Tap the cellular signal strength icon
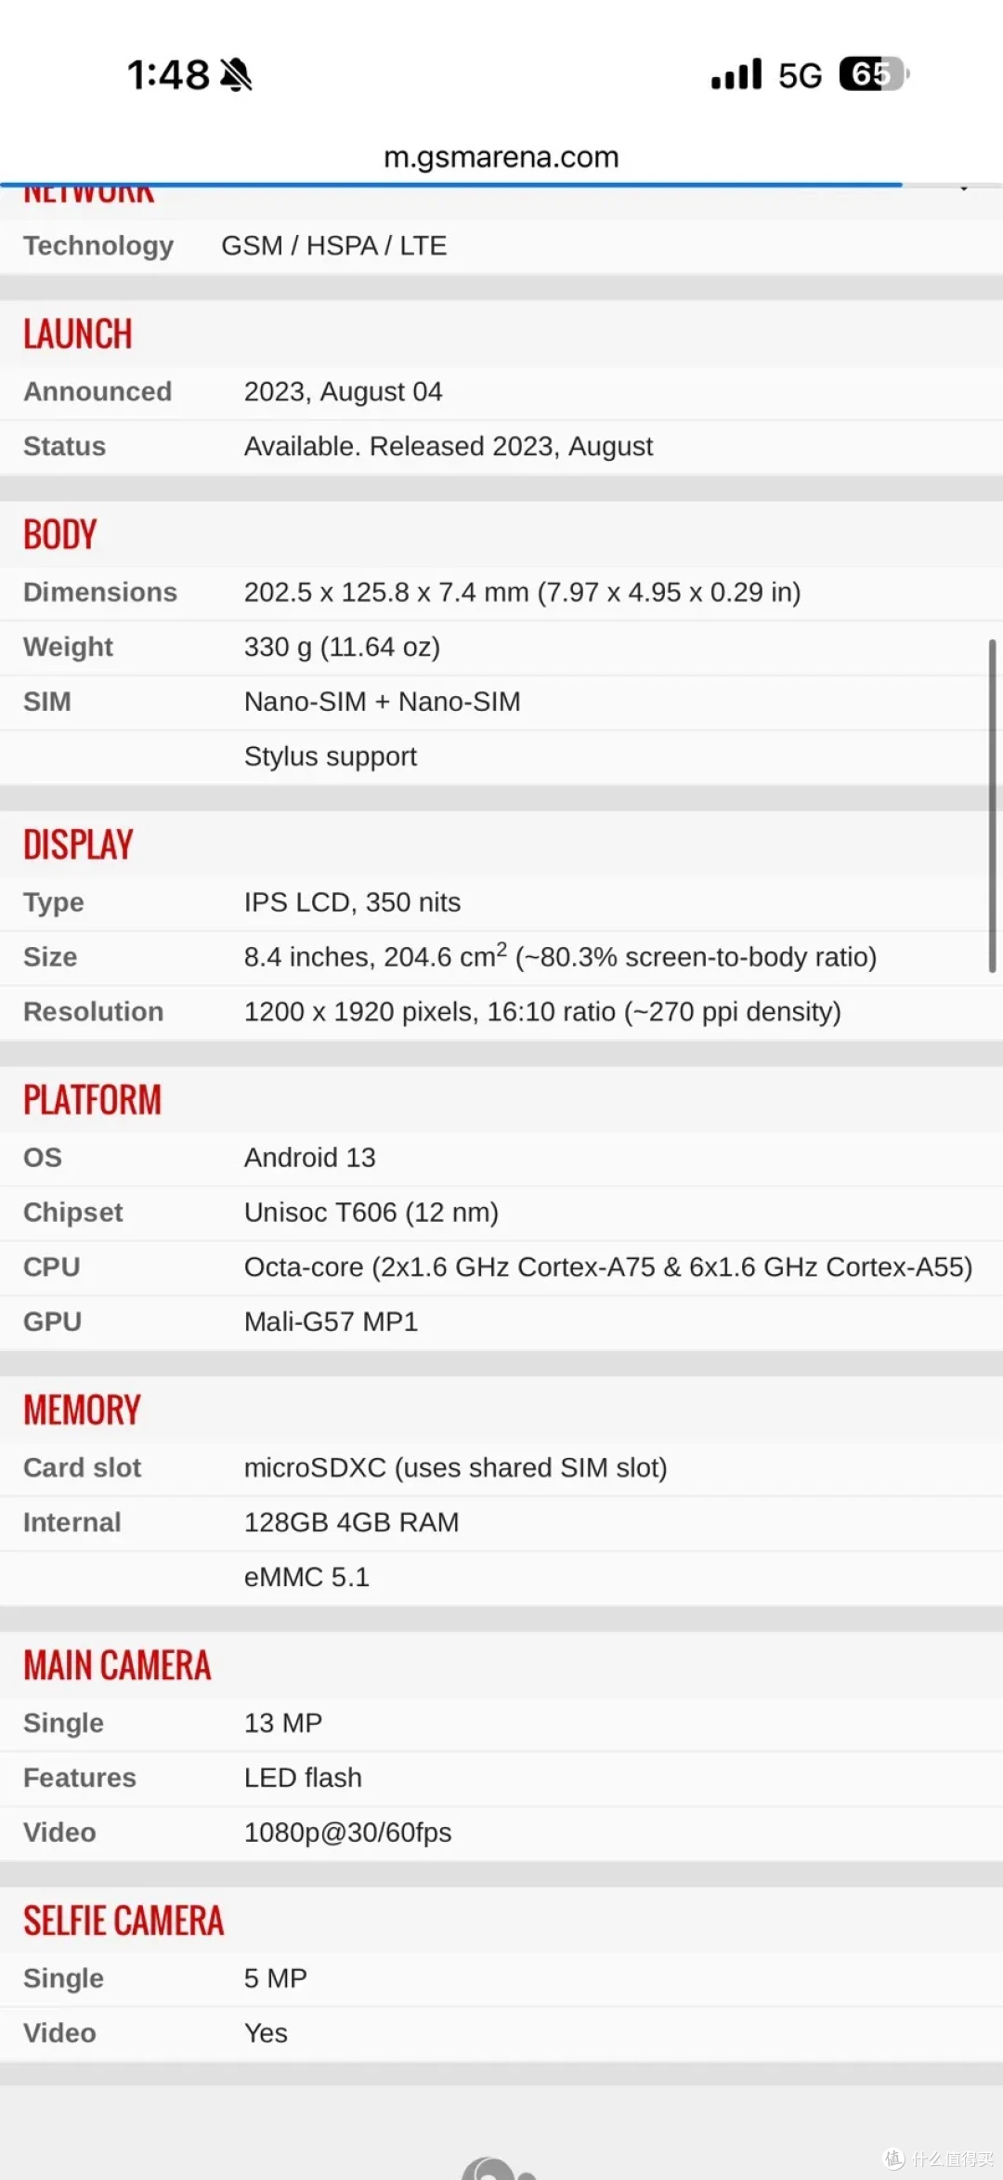The width and height of the screenshot is (1003, 2180). [x=736, y=74]
